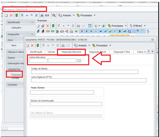Click the Dados Bancários lookup ellipsis button
Viewport: 160px width, 137px height.
tap(79, 61)
